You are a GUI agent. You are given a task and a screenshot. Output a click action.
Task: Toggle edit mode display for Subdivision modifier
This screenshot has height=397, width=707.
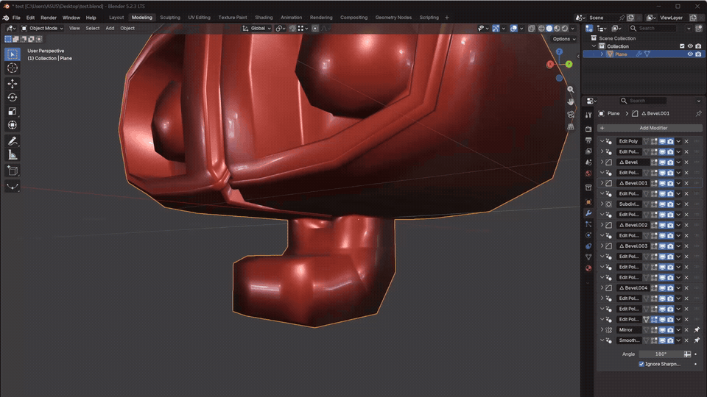pyautogui.click(x=654, y=204)
